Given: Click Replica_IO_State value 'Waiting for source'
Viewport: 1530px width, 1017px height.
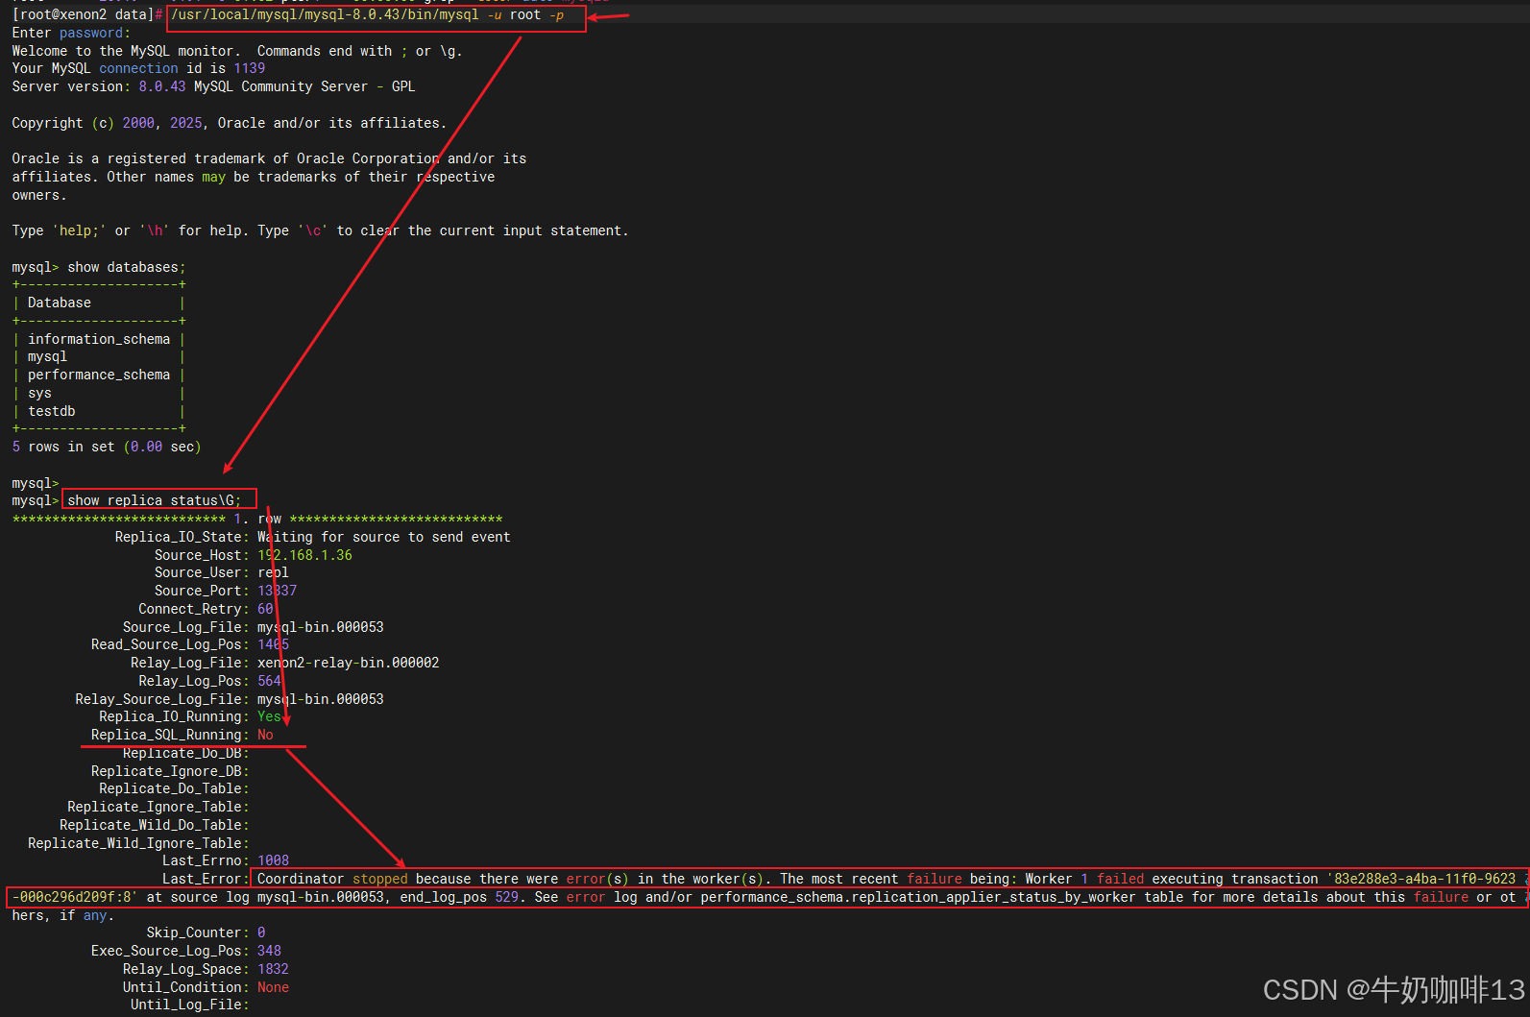Looking at the screenshot, I should tap(384, 538).
